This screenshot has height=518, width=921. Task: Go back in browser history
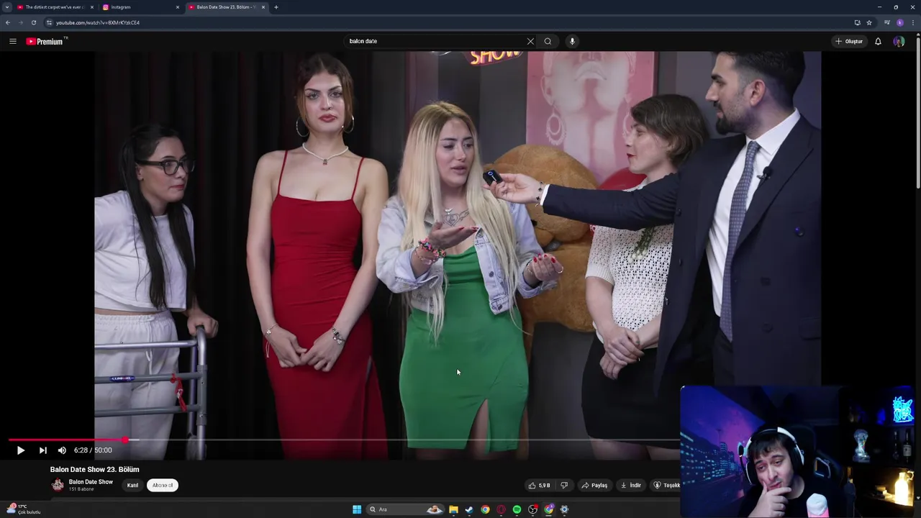click(8, 22)
